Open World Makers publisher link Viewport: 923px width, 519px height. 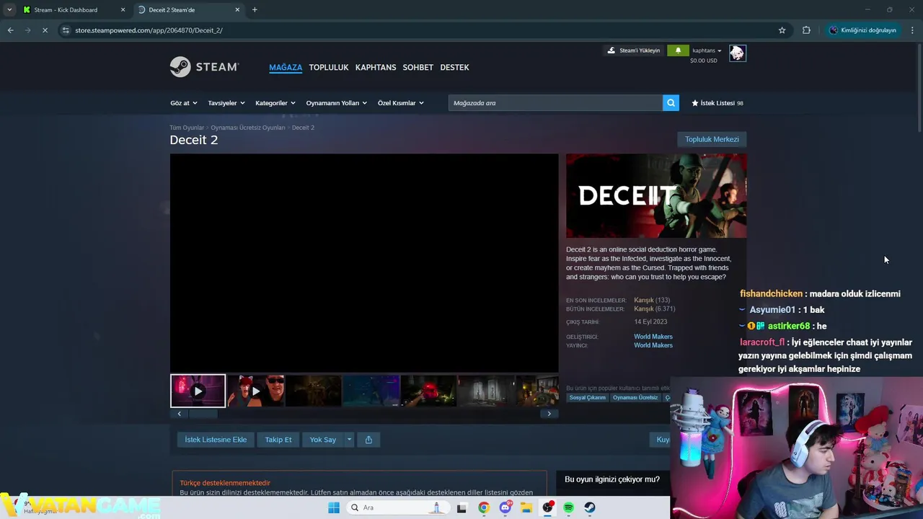653,345
